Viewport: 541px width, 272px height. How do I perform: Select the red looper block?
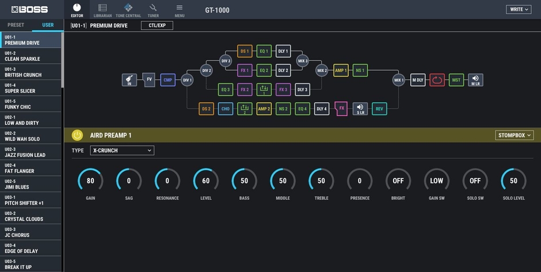(x=437, y=80)
